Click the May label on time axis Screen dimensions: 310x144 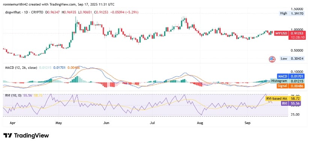[x=59, y=123]
